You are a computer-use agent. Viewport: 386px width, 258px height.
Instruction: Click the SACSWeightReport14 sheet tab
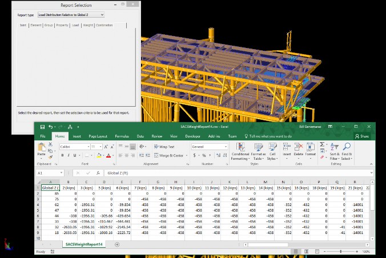[x=84, y=244]
